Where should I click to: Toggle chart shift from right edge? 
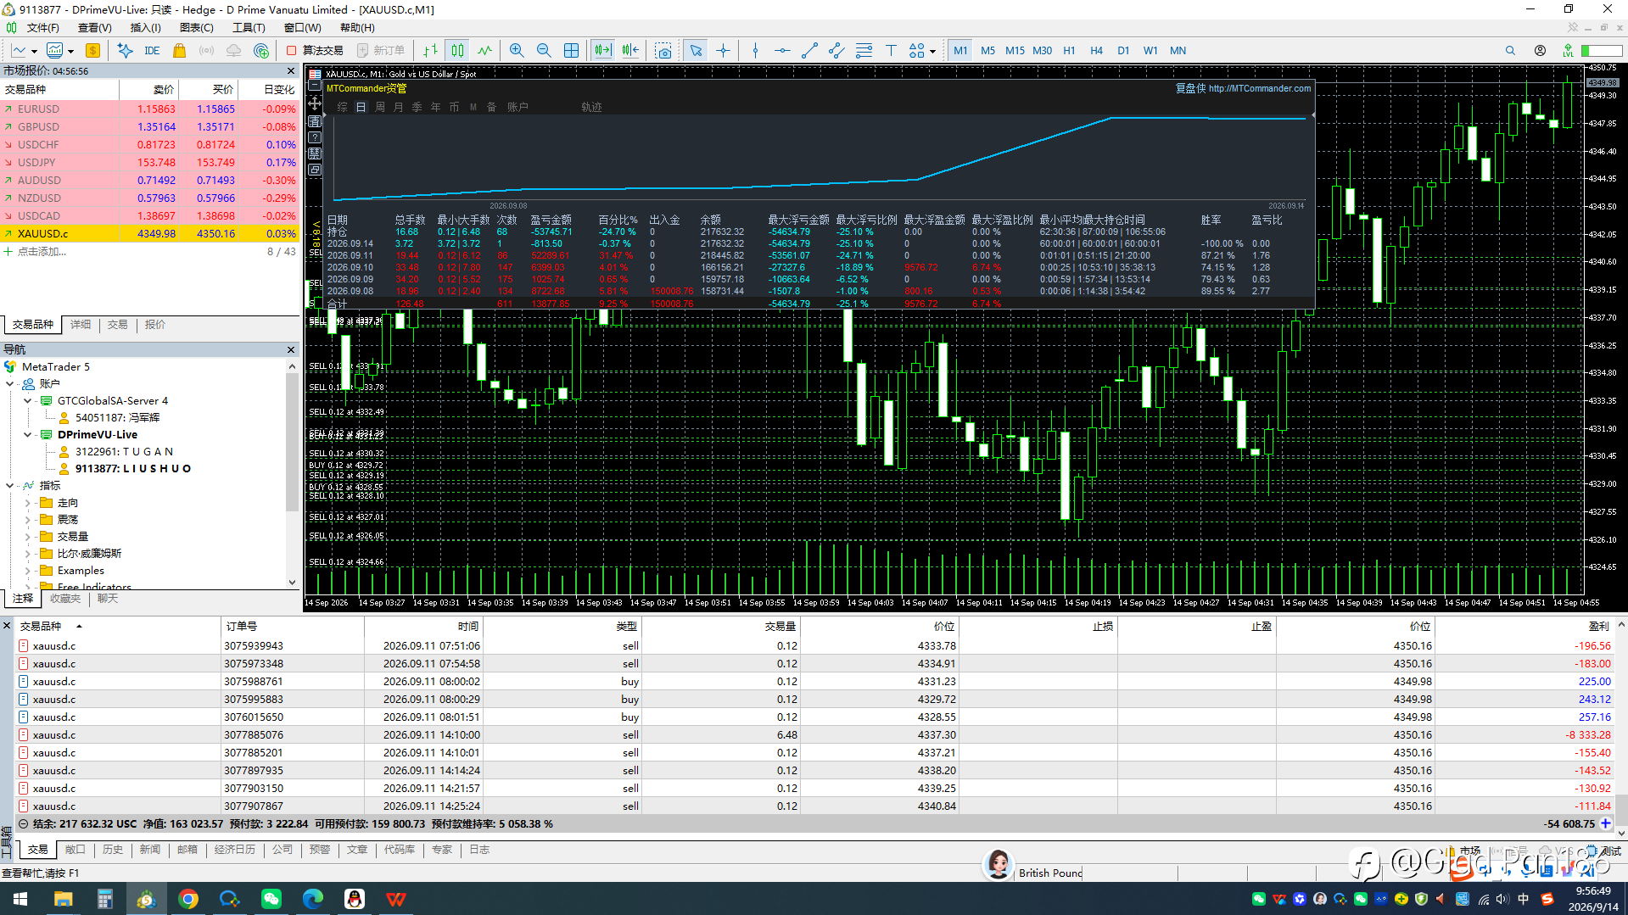pyautogui.click(x=629, y=51)
